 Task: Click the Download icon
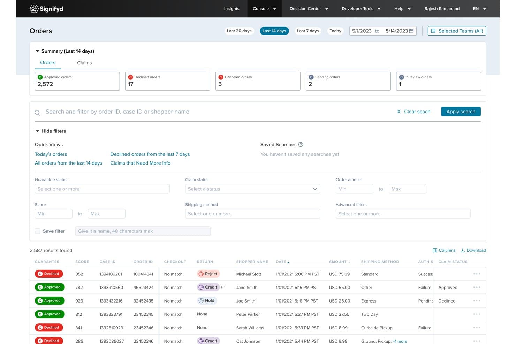(x=463, y=250)
